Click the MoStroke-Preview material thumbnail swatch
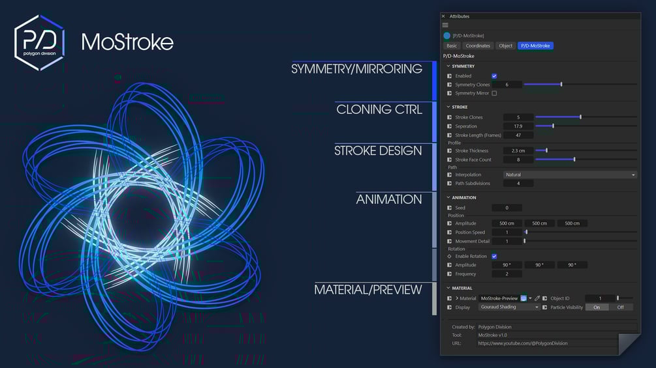 [523, 298]
